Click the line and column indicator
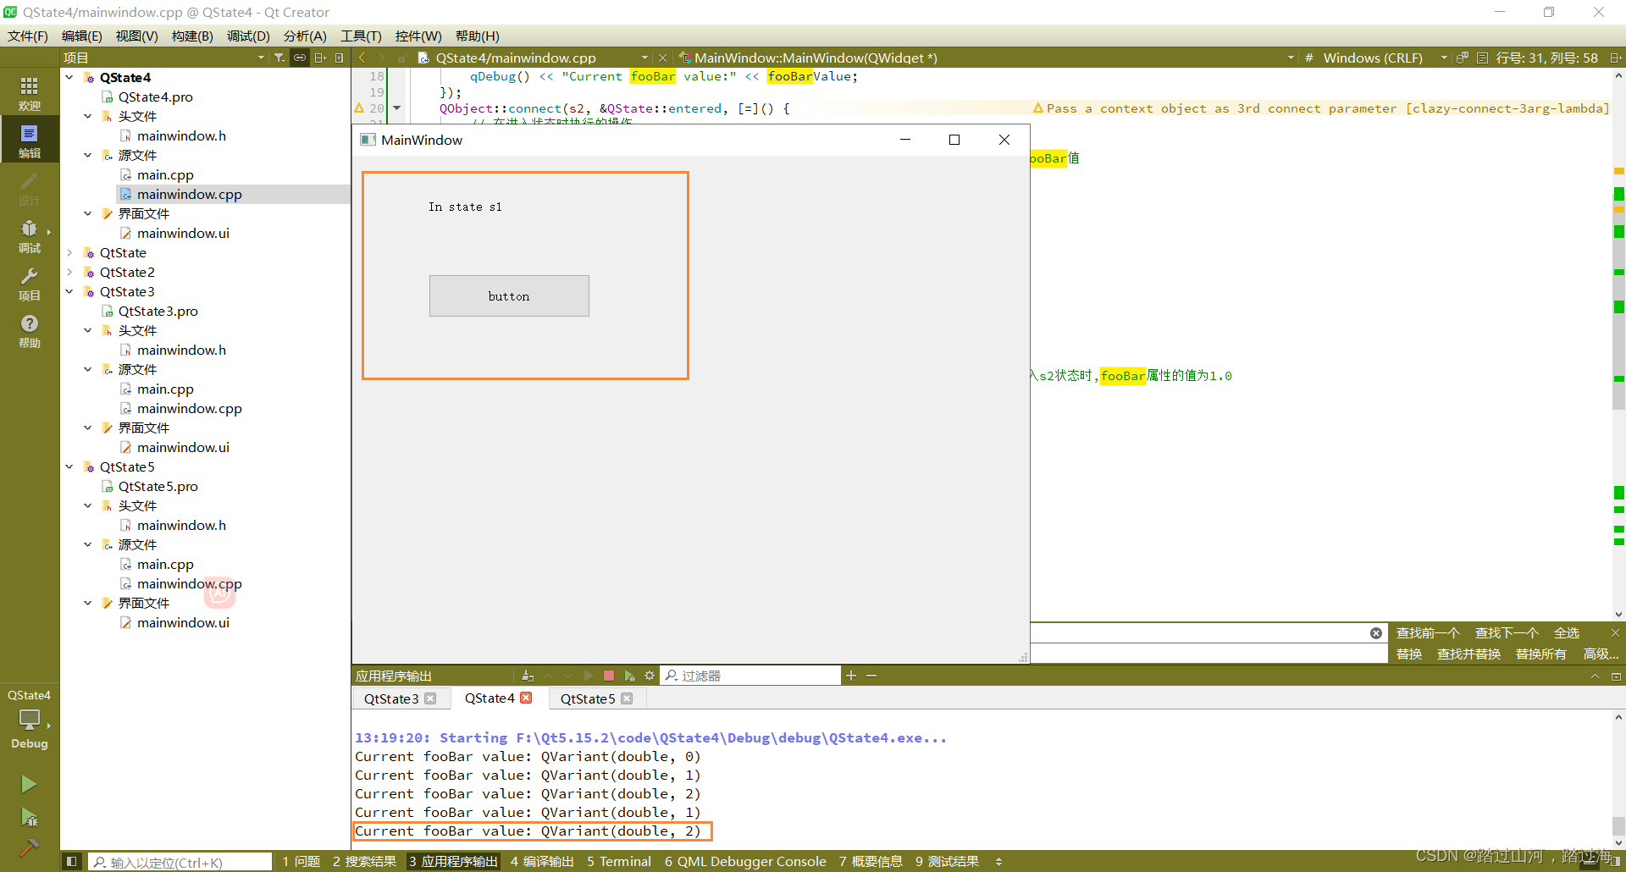The image size is (1626, 872). pos(1546,58)
